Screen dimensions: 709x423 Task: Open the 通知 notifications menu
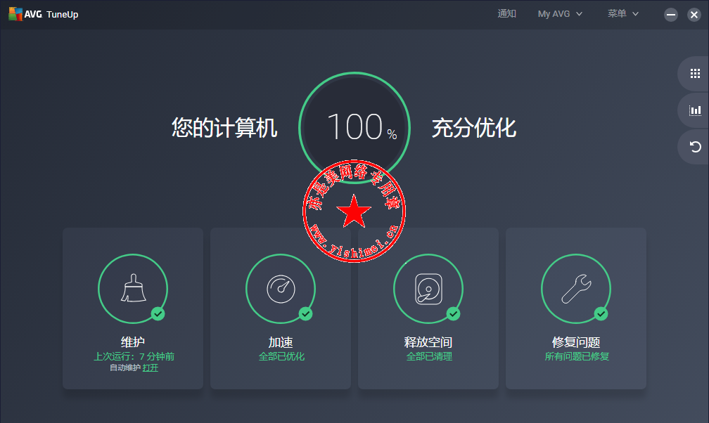[506, 14]
